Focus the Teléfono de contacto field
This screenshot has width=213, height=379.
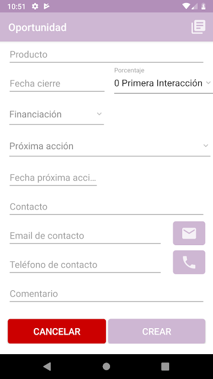(85, 265)
